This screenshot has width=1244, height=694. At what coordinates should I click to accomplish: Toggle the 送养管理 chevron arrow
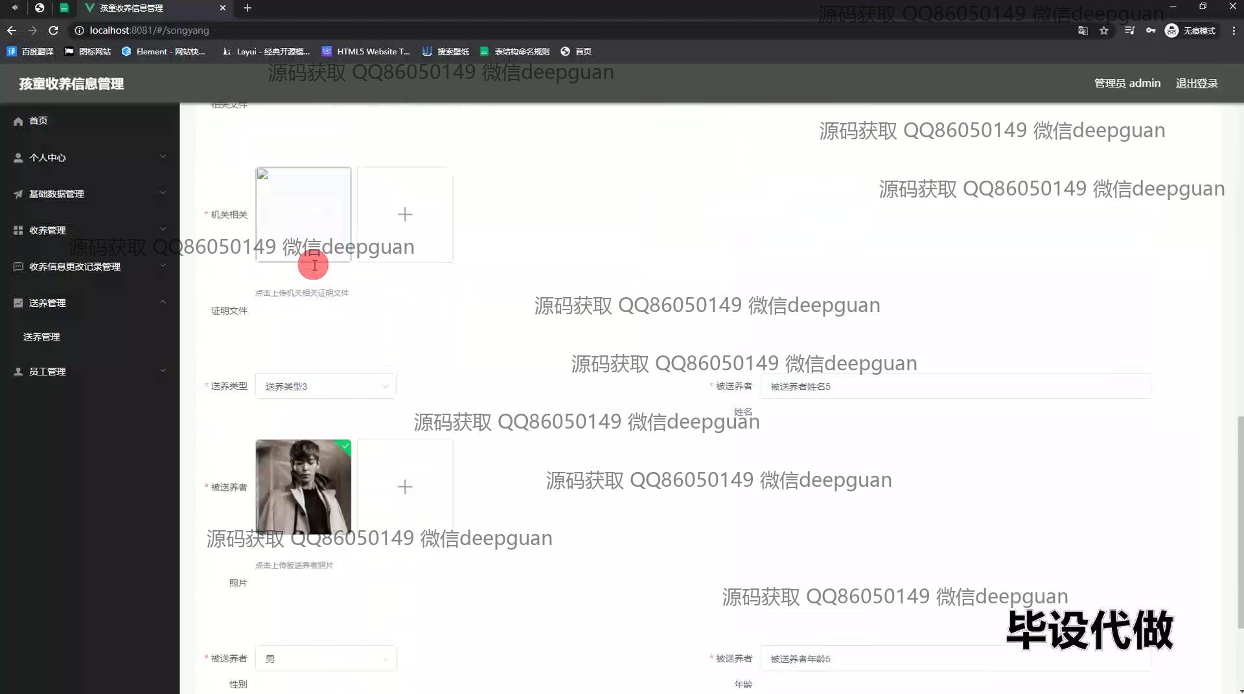[x=163, y=302]
